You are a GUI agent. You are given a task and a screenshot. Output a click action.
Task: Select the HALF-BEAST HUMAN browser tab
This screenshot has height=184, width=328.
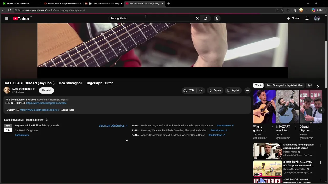[x=144, y=4]
